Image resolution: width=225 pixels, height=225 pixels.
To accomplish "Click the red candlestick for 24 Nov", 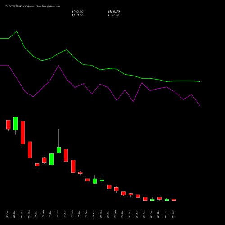I will (117, 189).
